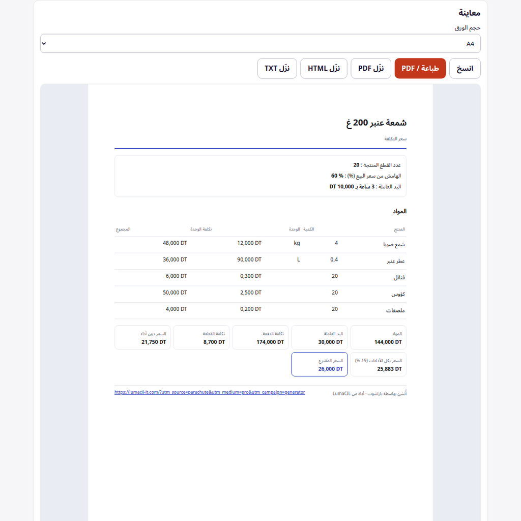Click the materials total 144,000 DT card
This screenshot has height=521, width=521.
click(x=378, y=338)
